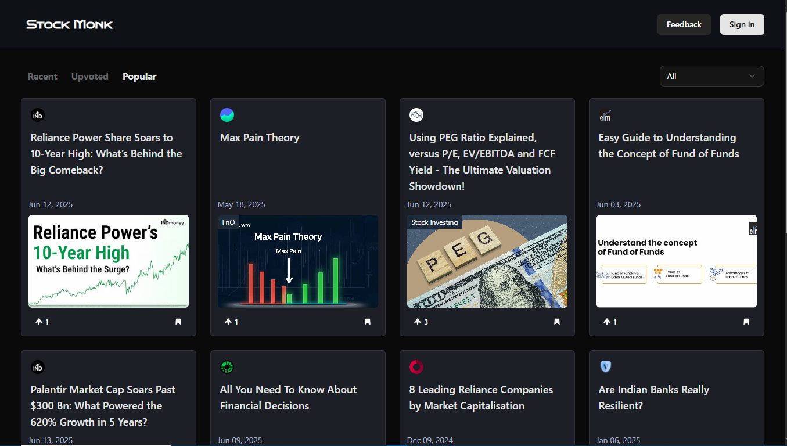
Task: Click the Feedback button
Action: coord(684,24)
